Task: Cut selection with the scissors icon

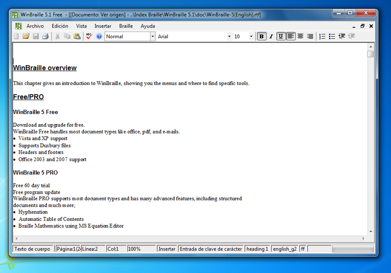Action: (x=58, y=36)
